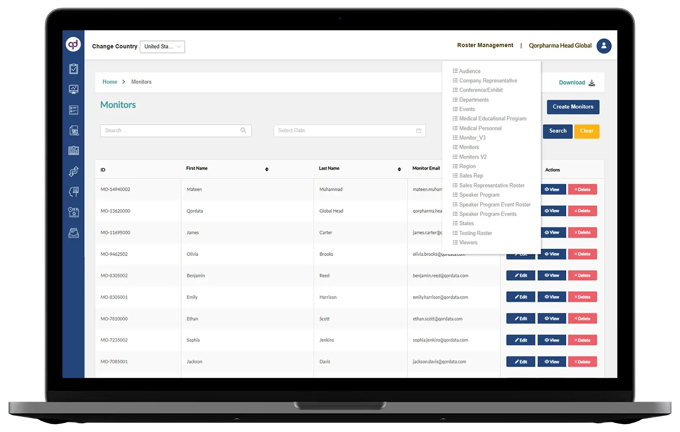The width and height of the screenshot is (680, 432).
Task: Edit the Ethan Scott row
Action: (521, 319)
